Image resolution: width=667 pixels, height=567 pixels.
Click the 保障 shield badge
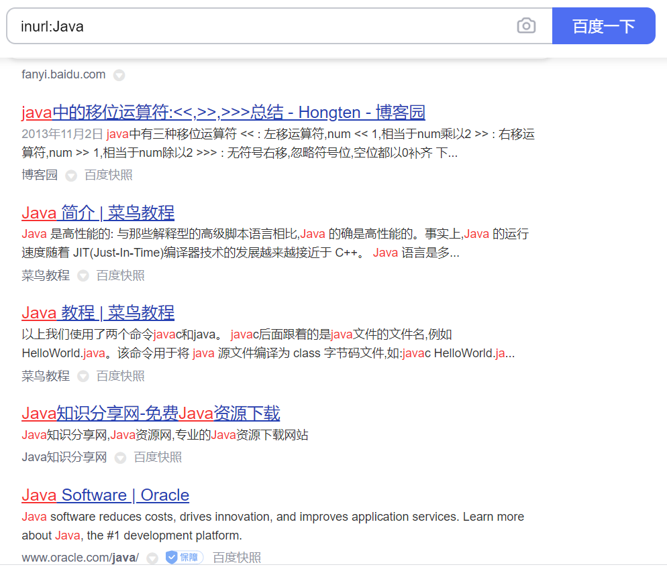184,557
